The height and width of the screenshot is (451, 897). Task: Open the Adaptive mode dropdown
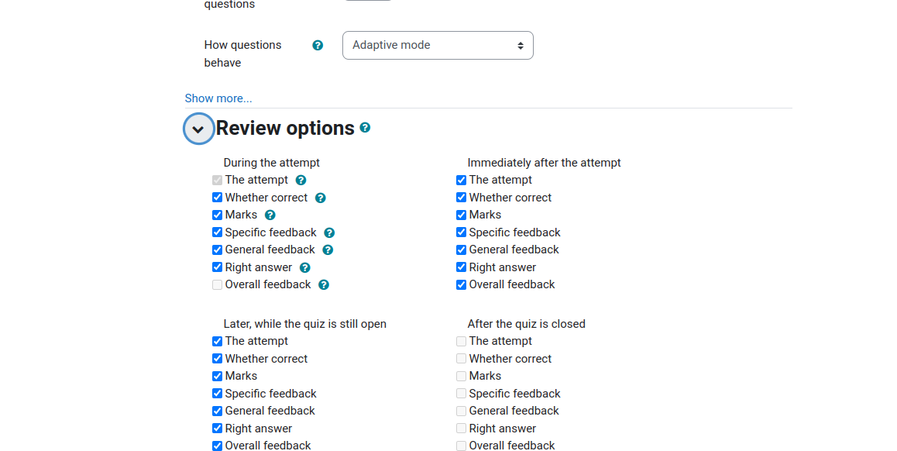(x=438, y=45)
